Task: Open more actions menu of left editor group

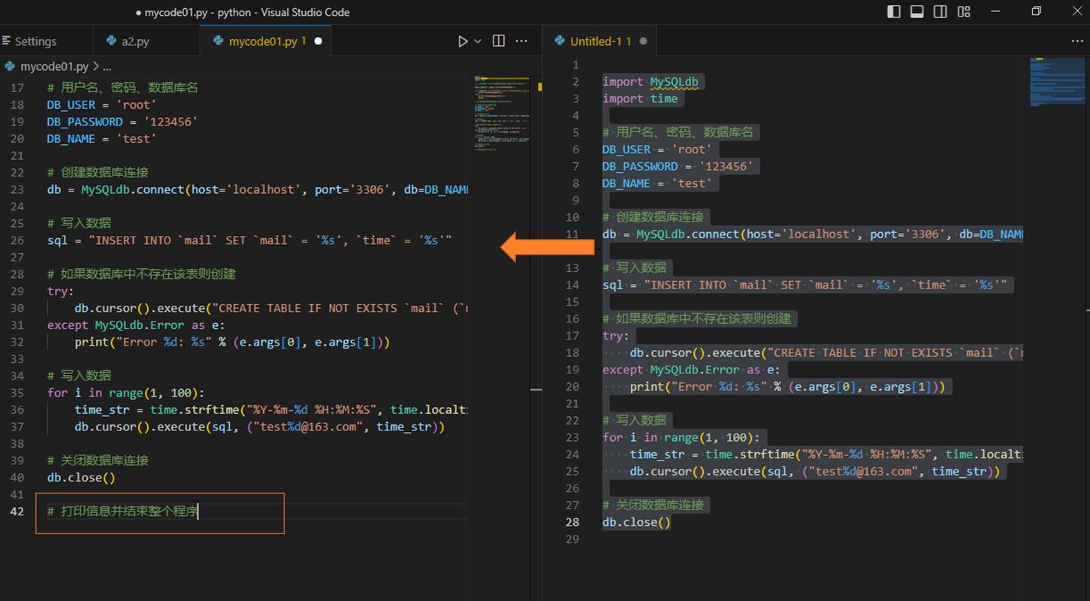Action: click(x=521, y=41)
